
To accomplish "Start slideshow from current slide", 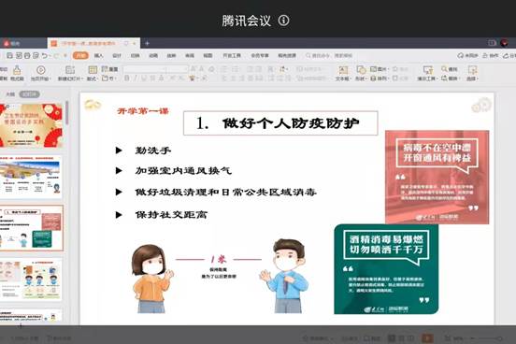I will [41, 70].
